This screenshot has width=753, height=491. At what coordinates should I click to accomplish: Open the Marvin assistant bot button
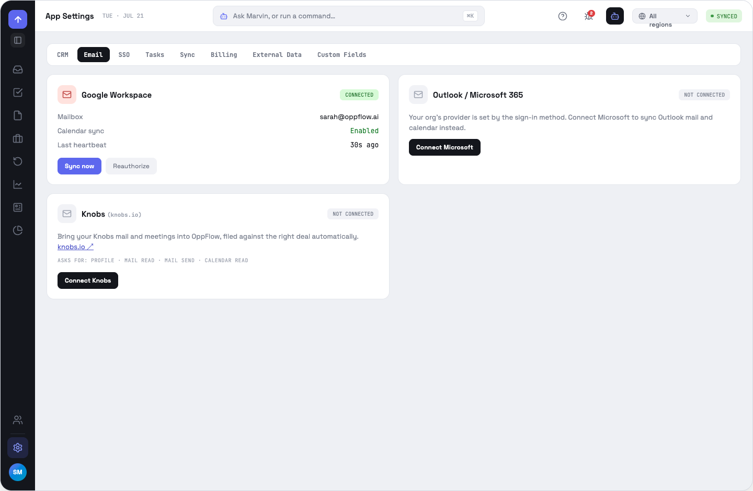click(x=615, y=16)
